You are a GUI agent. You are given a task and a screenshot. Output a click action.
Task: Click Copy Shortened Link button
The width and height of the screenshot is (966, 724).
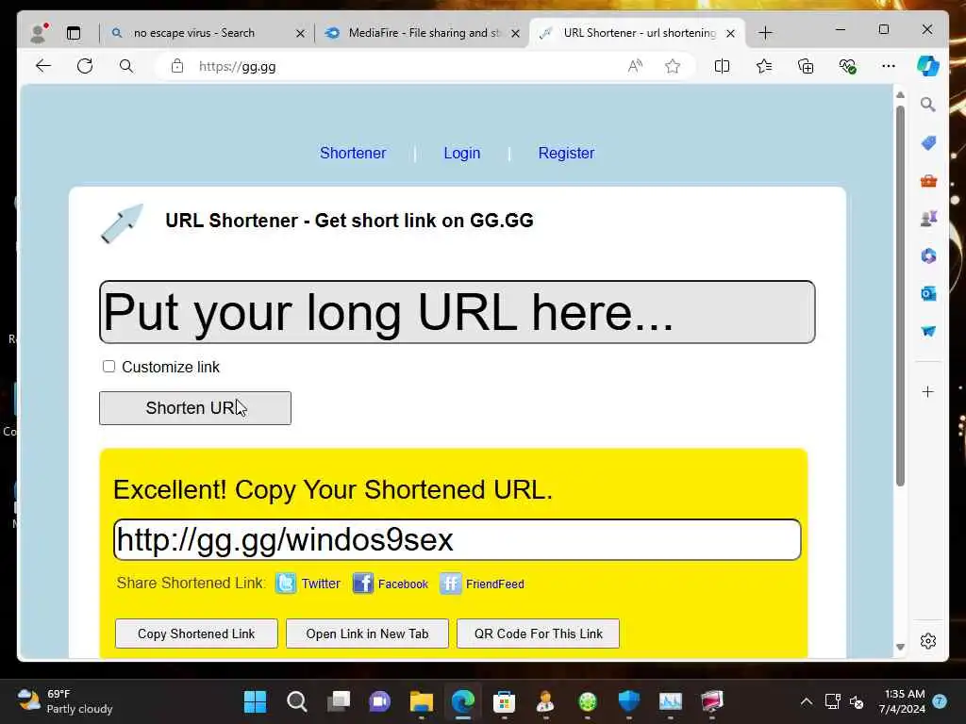[196, 633]
